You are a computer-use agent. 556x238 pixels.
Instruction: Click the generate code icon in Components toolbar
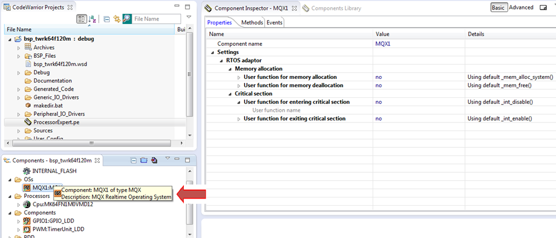[154, 161]
